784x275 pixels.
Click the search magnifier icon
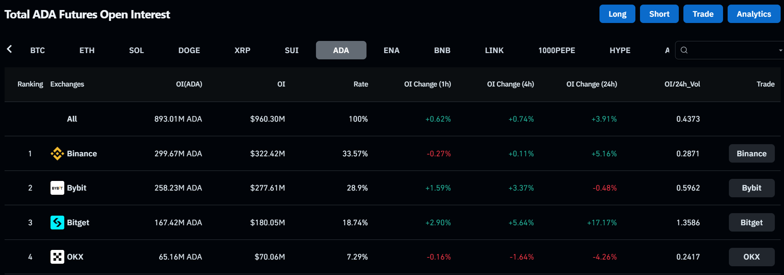coord(684,50)
